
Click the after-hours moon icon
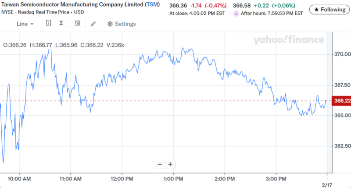(x=236, y=13)
